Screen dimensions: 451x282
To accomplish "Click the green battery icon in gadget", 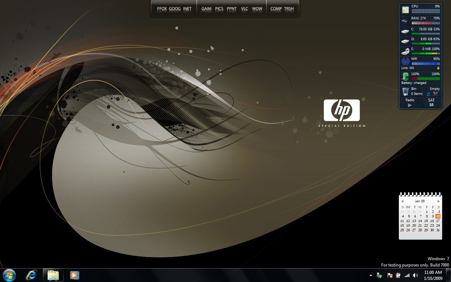I will point(406,76).
